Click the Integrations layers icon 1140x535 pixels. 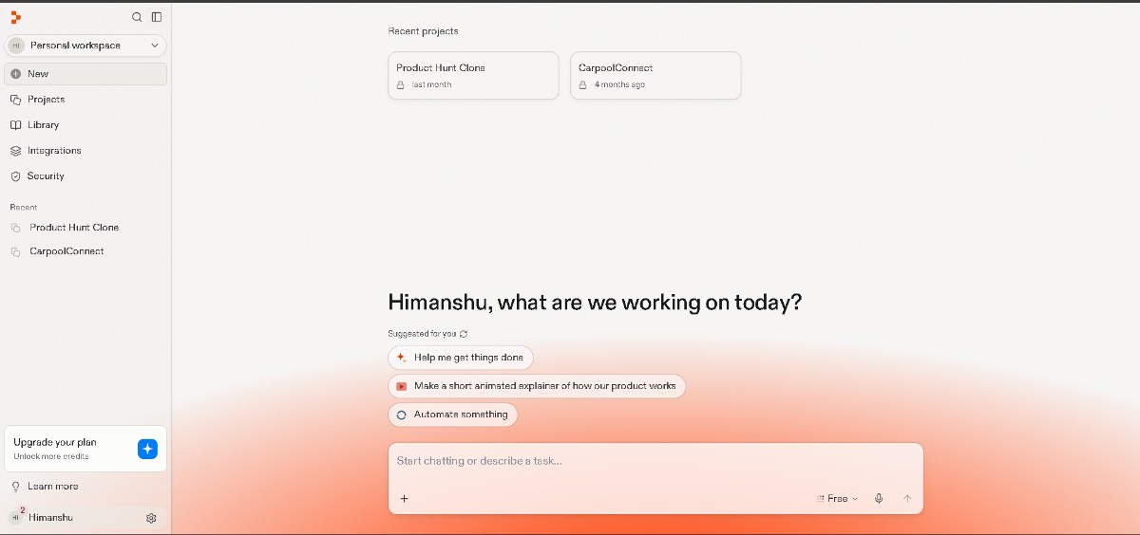15,151
